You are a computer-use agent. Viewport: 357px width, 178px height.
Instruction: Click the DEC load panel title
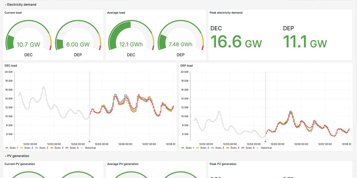coord(11,65)
